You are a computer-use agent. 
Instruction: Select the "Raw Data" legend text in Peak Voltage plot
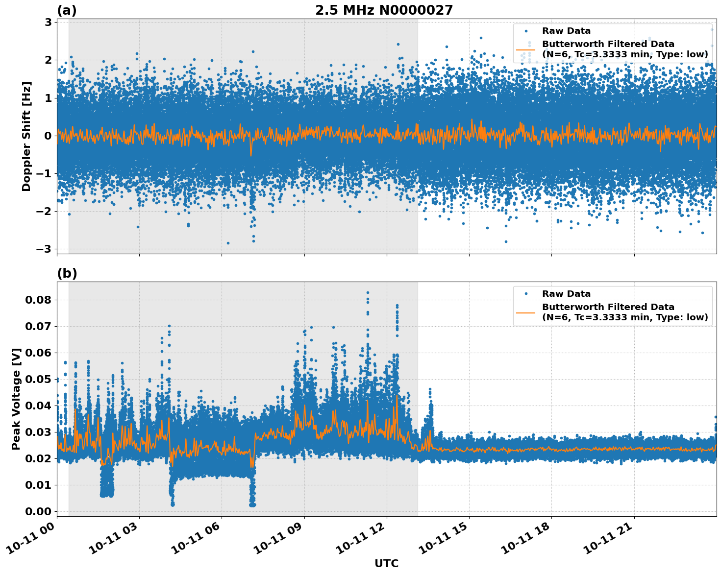(566, 294)
